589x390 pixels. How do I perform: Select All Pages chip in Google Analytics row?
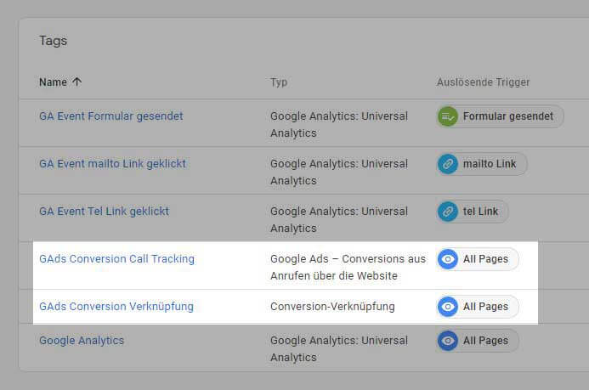(478, 341)
